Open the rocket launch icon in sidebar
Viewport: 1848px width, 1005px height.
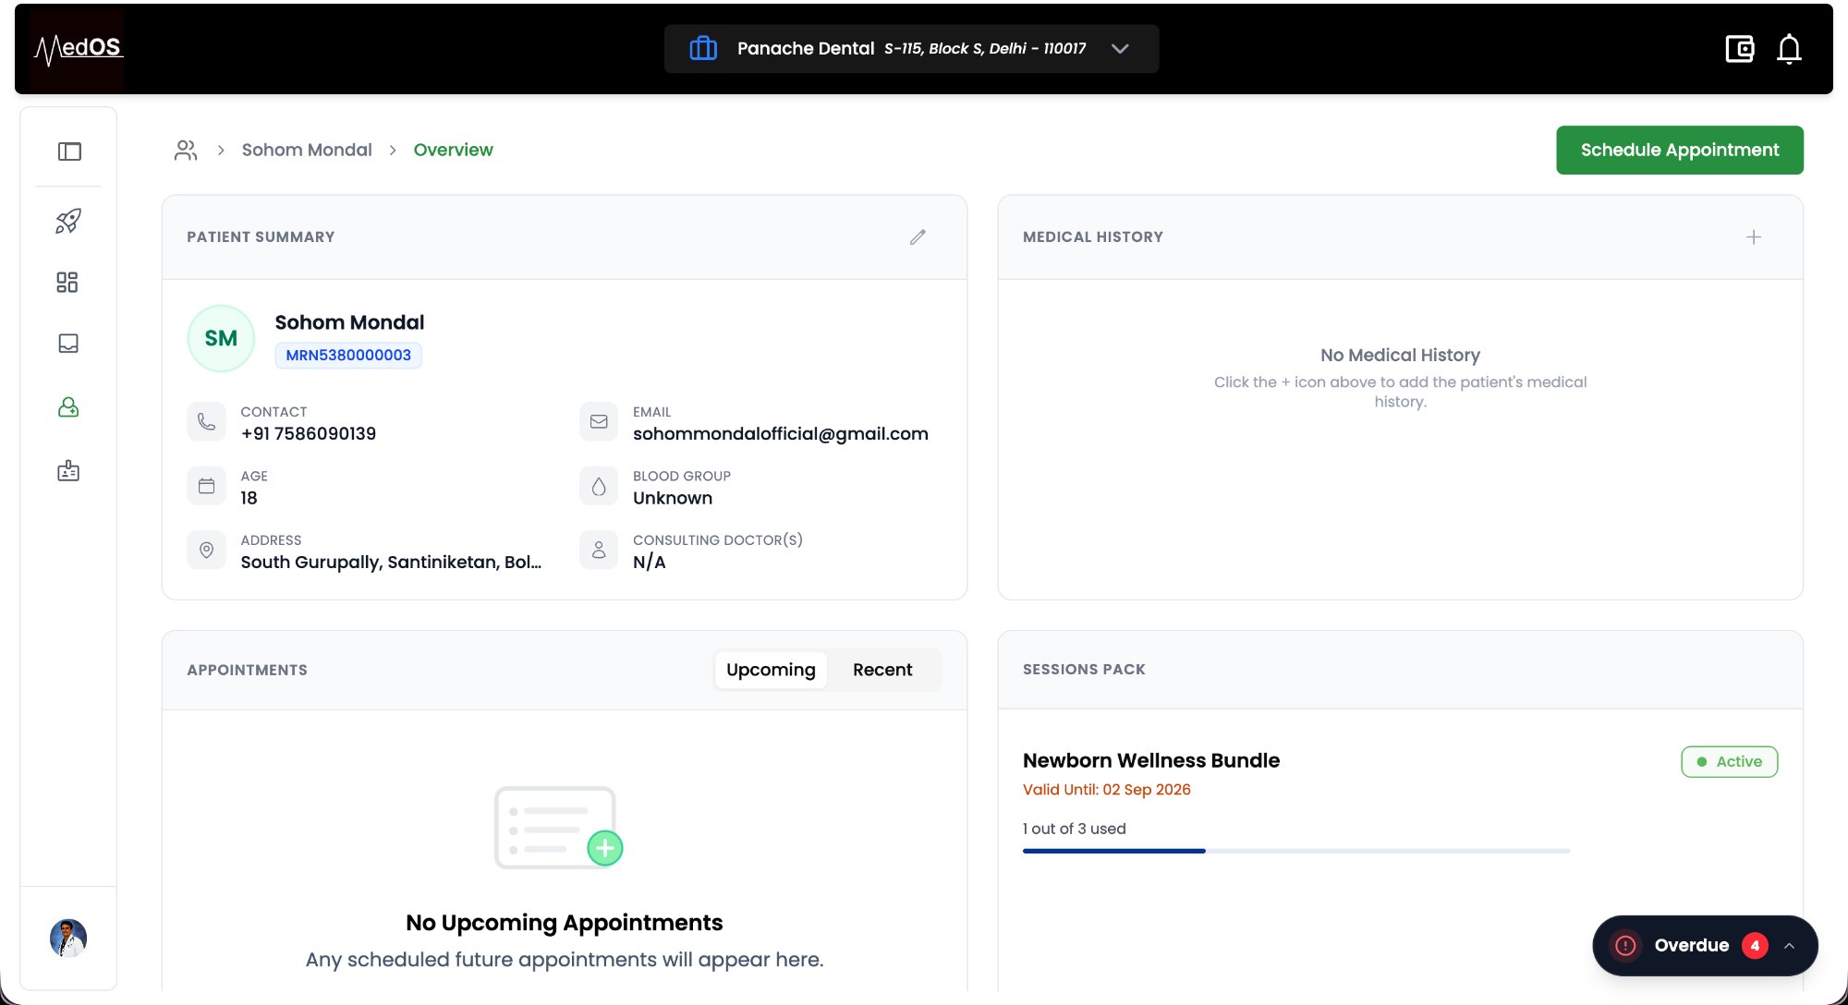click(68, 221)
